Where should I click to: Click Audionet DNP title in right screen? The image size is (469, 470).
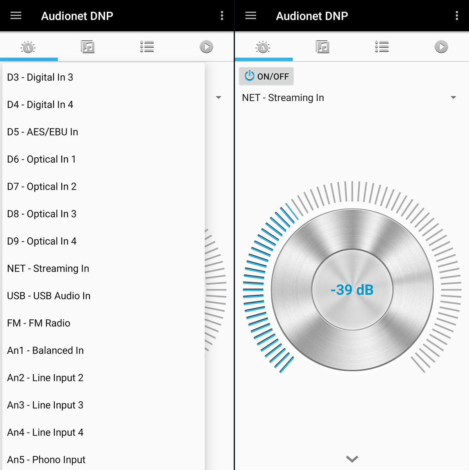pos(312,16)
